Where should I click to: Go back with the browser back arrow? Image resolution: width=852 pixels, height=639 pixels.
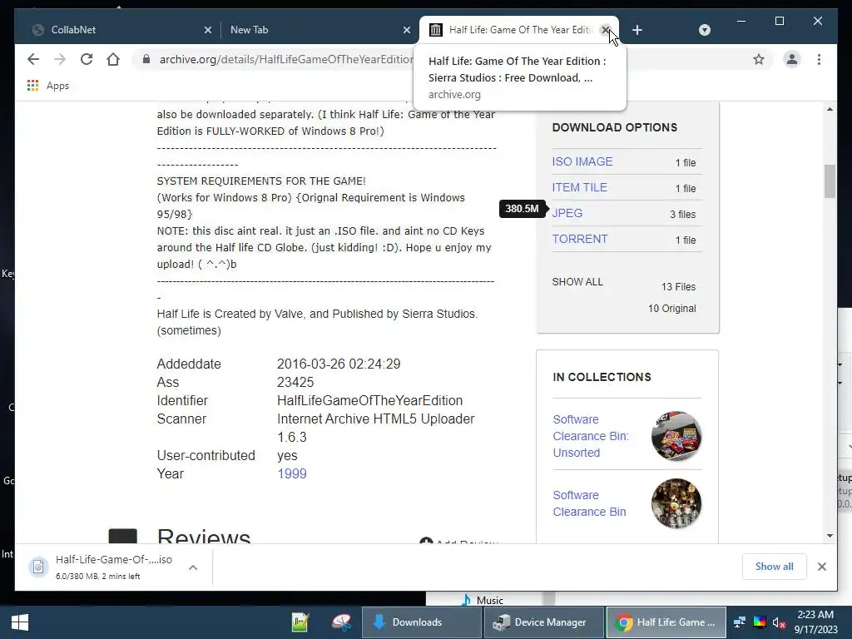pos(33,59)
